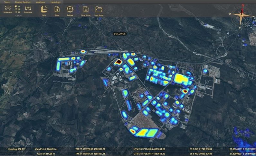This screenshot has width=256, height=156.
Task: Open the Help icon
Action: pyautogui.click(x=44, y=9)
